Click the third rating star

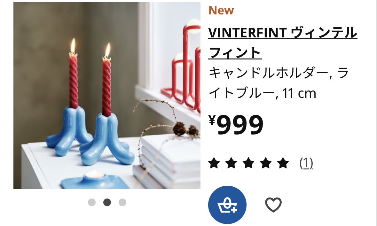[248, 163]
